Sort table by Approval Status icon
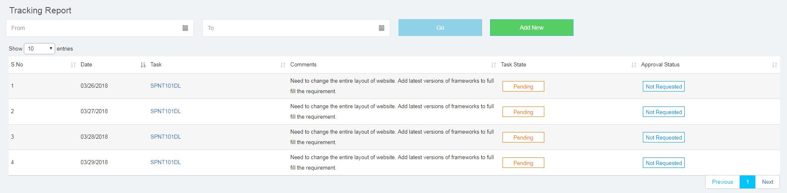Viewport: 787px width, 193px height. [x=774, y=65]
